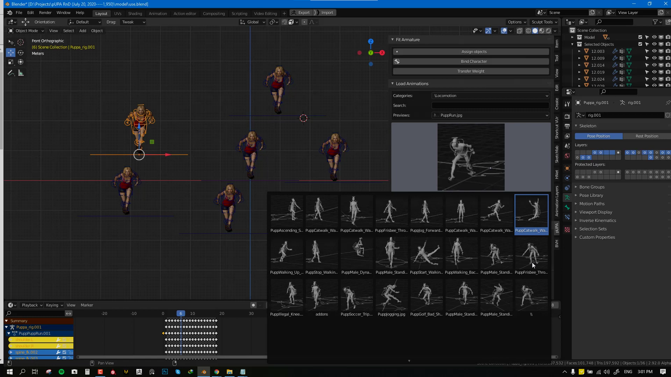The image size is (671, 377).
Task: Click frame 6 marker in timeline
Action: pyautogui.click(x=181, y=313)
